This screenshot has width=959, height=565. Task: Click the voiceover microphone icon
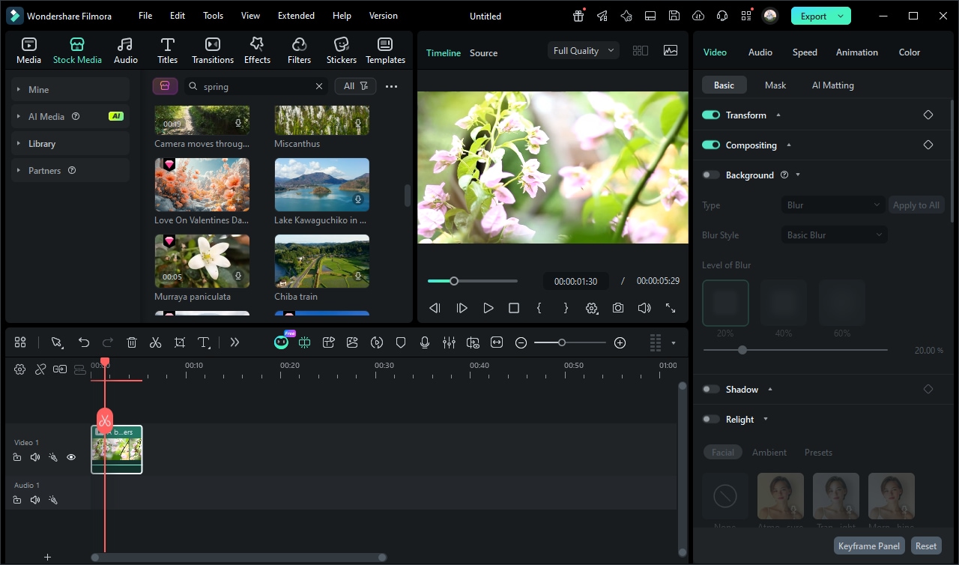point(425,342)
